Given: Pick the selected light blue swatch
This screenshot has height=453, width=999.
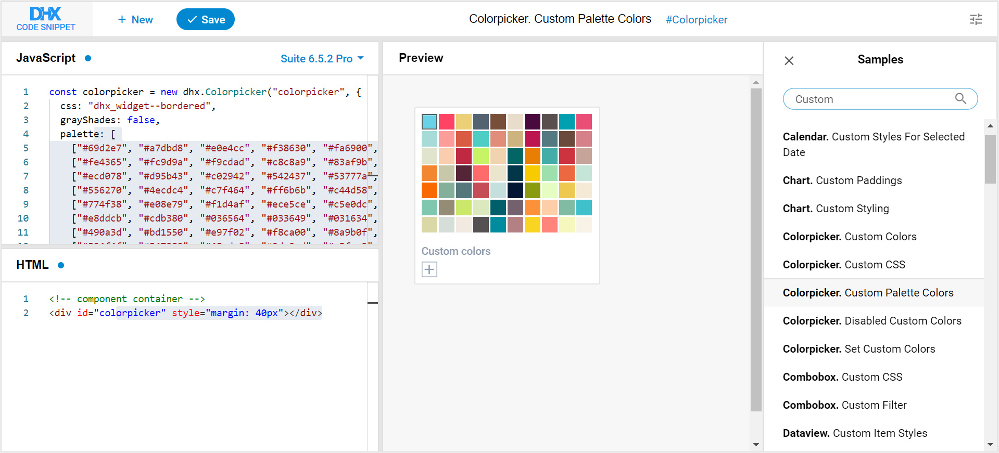Looking at the screenshot, I should pos(429,122).
